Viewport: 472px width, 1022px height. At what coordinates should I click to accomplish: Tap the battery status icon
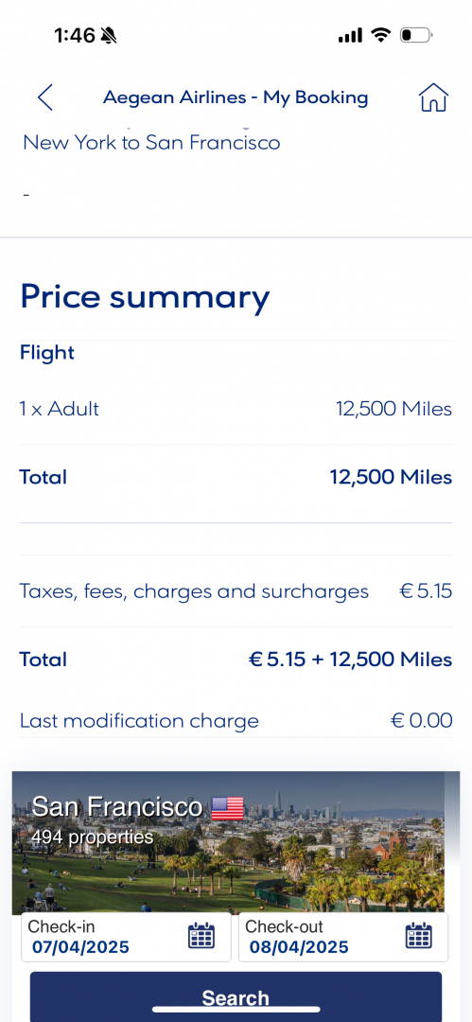[416, 35]
